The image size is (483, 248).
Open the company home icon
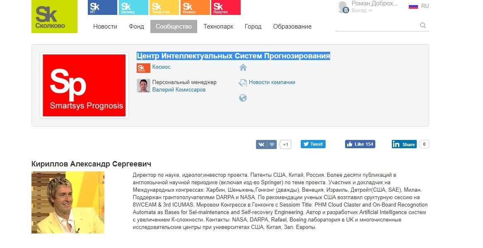[x=243, y=67]
